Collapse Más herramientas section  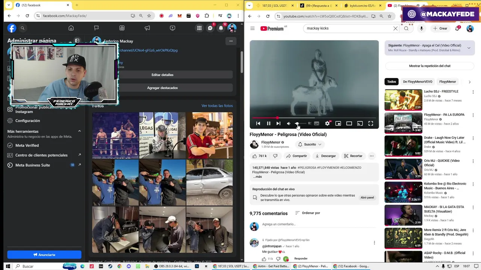click(79, 131)
